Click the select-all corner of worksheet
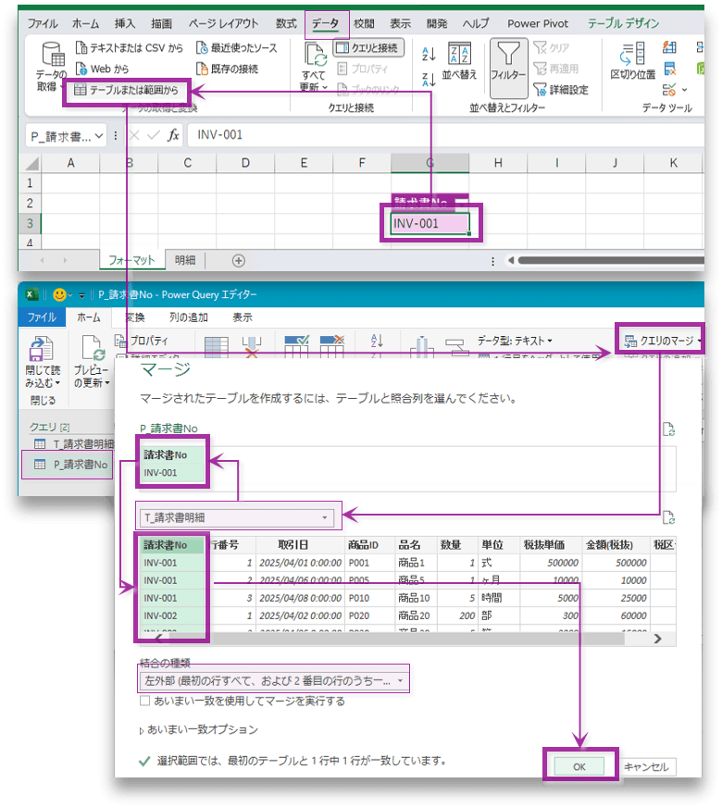The image size is (722, 808). [x=31, y=163]
